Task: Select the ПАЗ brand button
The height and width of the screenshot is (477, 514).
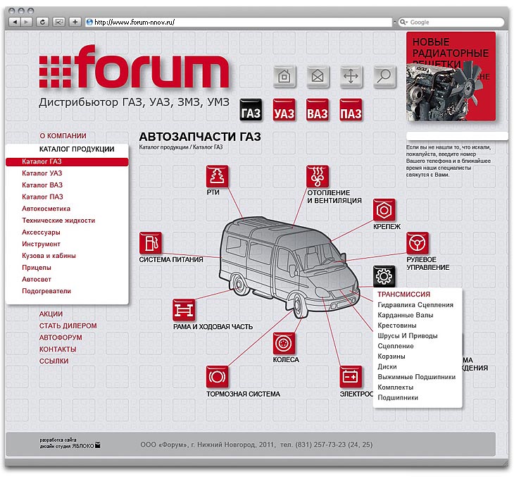Action: pyautogui.click(x=351, y=110)
